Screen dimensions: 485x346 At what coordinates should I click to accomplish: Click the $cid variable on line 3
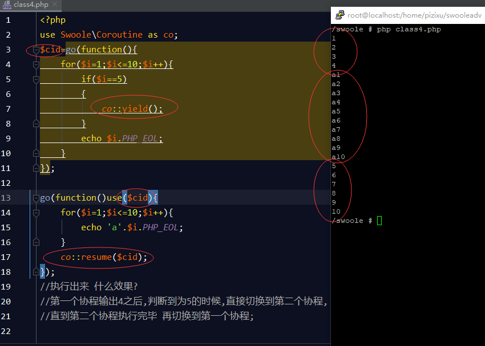pyautogui.click(x=50, y=50)
